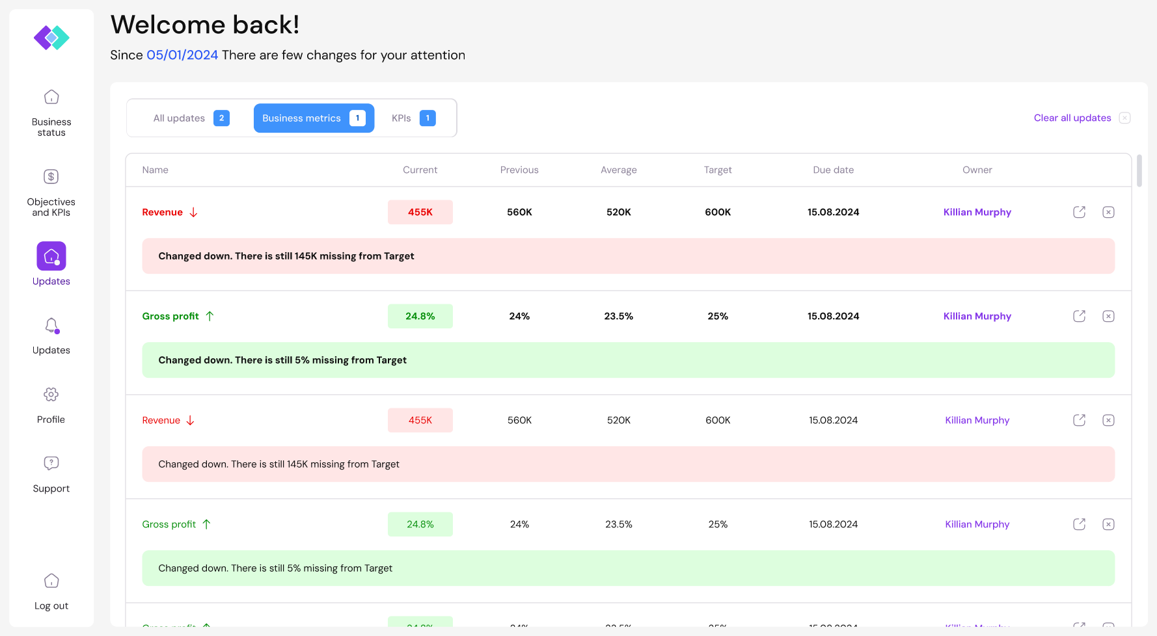Viewport: 1157px width, 636px height.
Task: Click the Name column header
Action: [x=156, y=170]
